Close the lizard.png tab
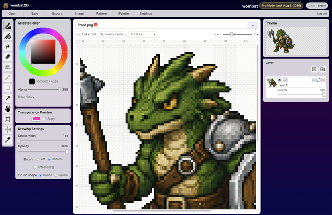The width and height of the screenshot is (332, 215). tap(96, 25)
